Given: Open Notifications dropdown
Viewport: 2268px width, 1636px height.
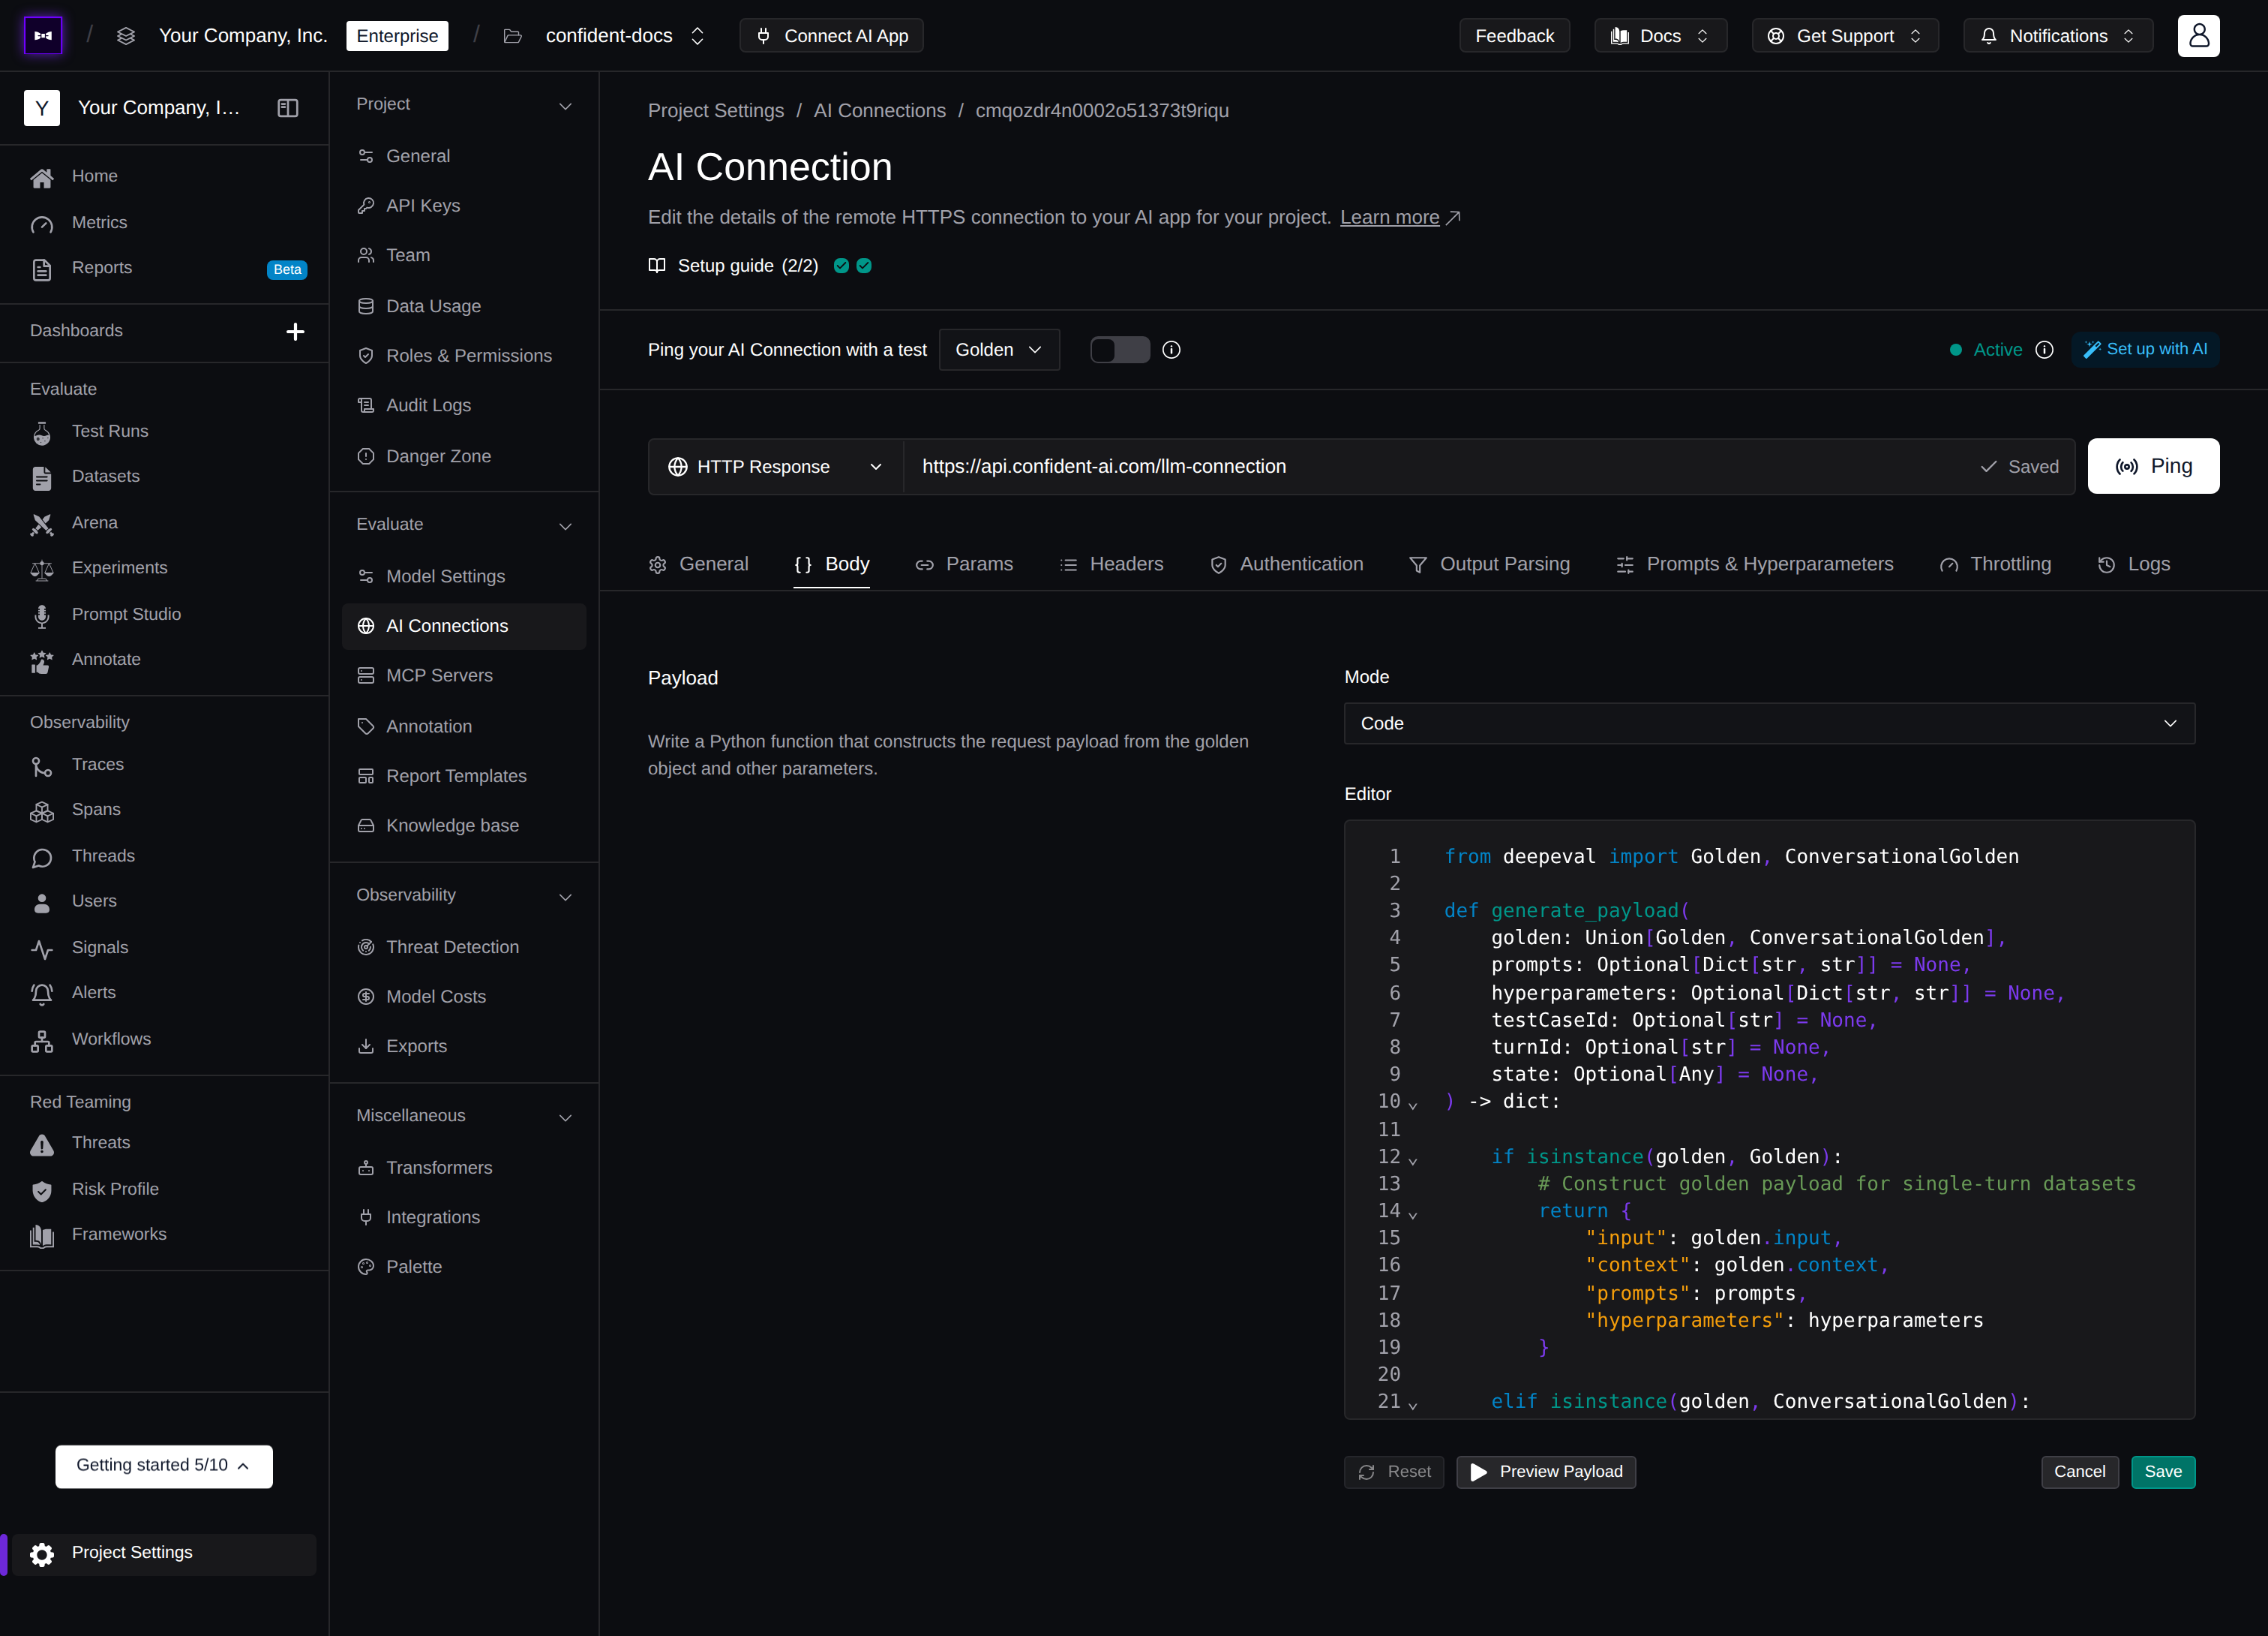Looking at the screenshot, I should (x=2058, y=36).
